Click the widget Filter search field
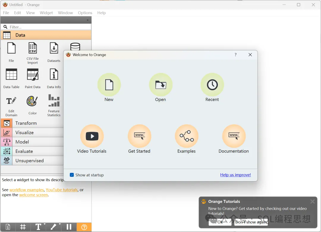 [46, 27]
